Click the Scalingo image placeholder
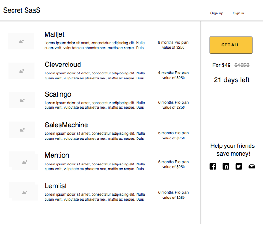This screenshot has height=244, width=263. [x=22, y=100]
